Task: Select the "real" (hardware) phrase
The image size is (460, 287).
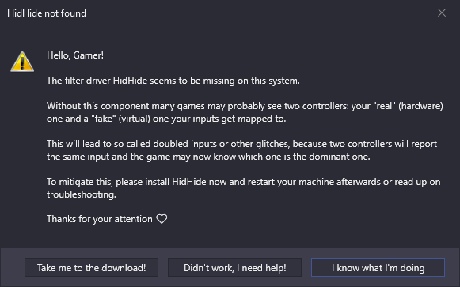Action: coord(408,106)
